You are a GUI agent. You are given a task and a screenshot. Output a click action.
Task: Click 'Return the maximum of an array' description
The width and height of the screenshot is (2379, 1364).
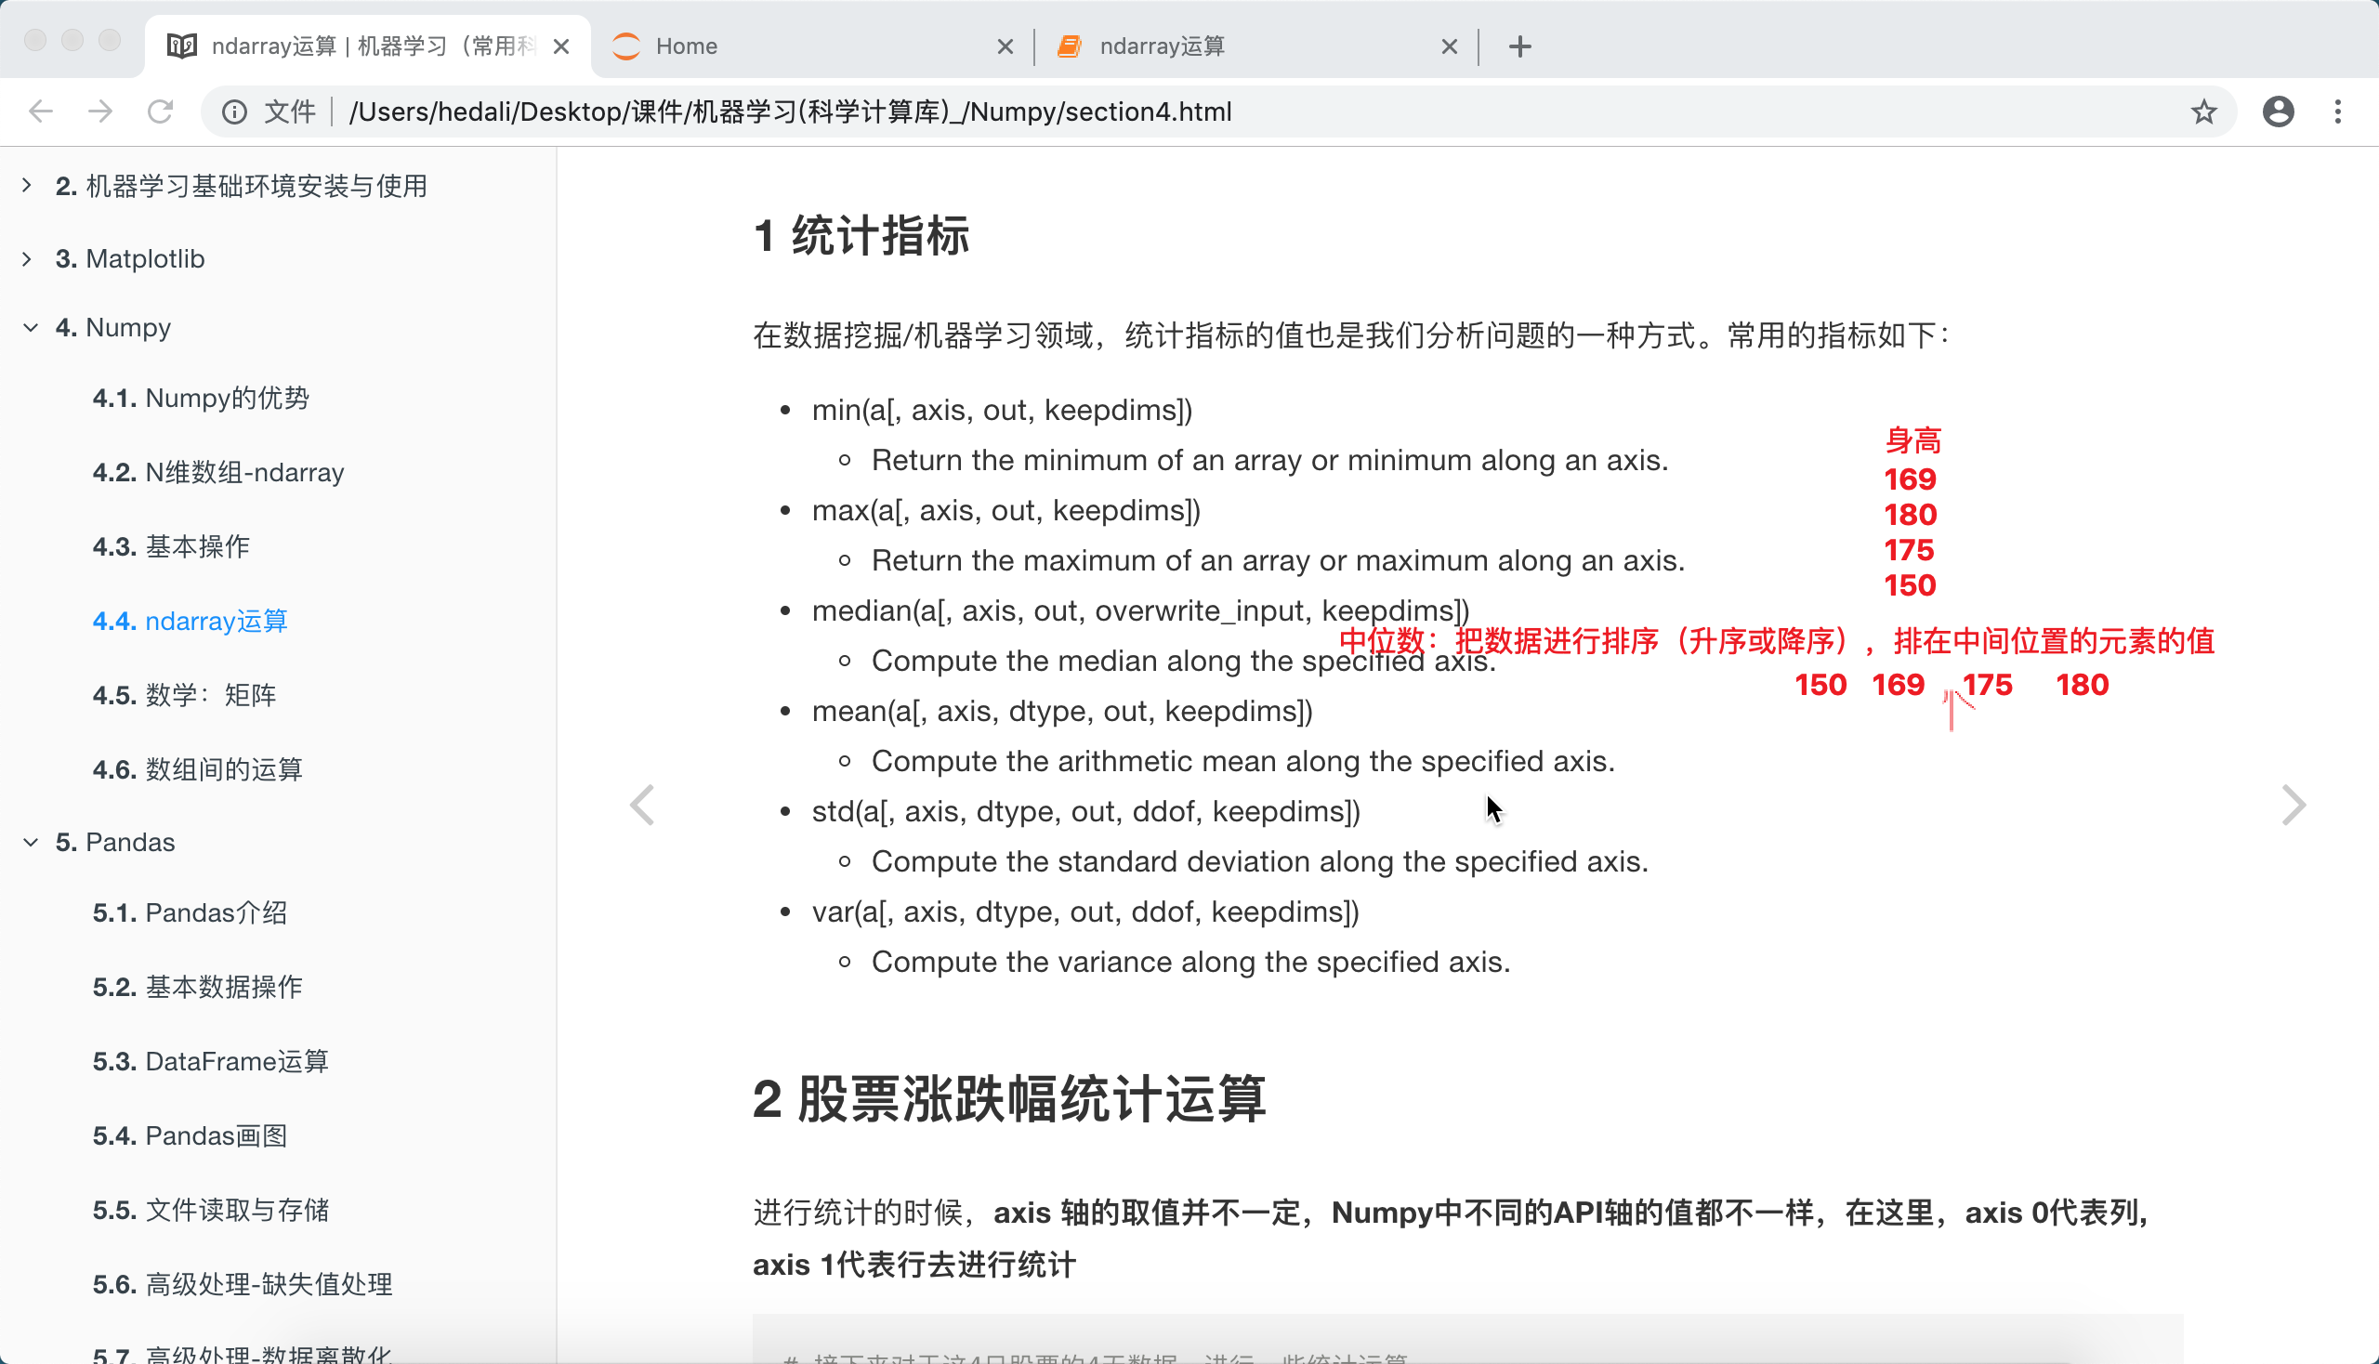pos(1278,560)
